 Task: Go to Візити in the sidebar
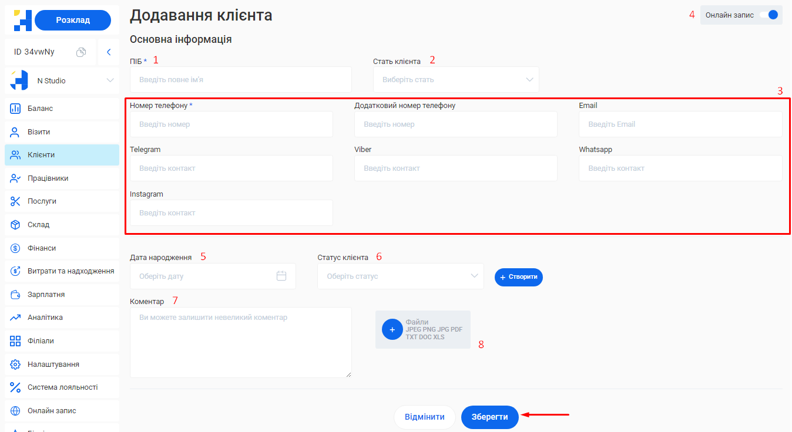[x=39, y=132]
